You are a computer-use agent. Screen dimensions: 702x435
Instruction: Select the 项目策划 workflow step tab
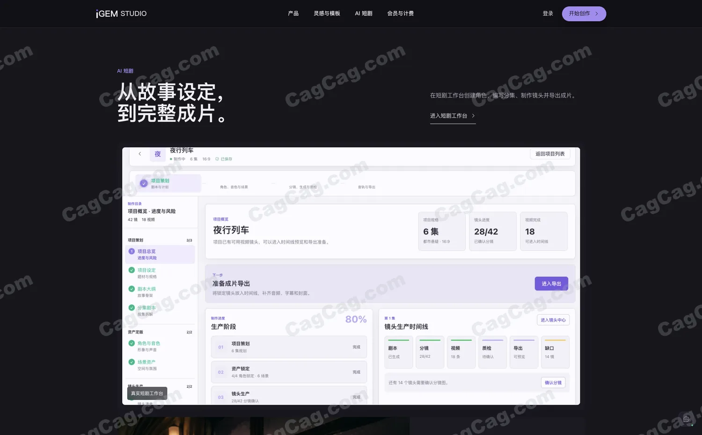pos(168,183)
